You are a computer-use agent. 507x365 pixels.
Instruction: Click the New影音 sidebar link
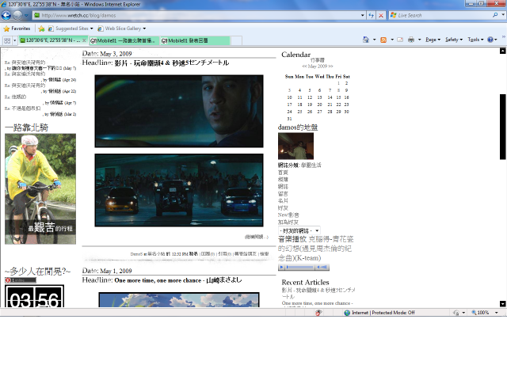click(288, 215)
